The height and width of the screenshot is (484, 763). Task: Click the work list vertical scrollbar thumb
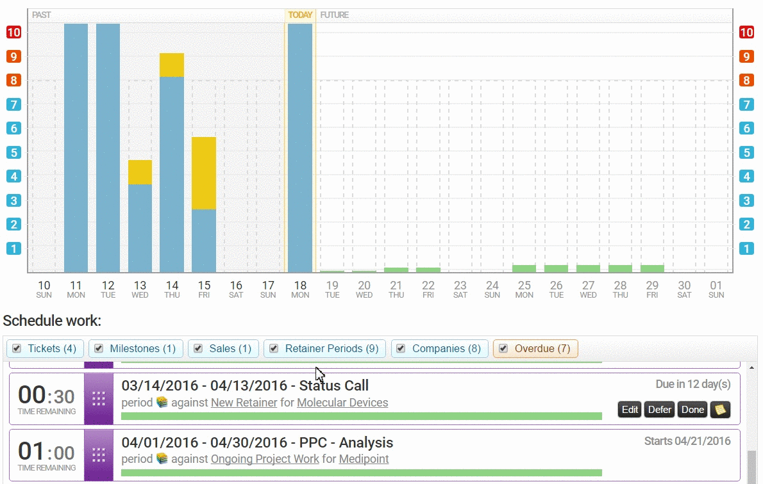(751, 466)
